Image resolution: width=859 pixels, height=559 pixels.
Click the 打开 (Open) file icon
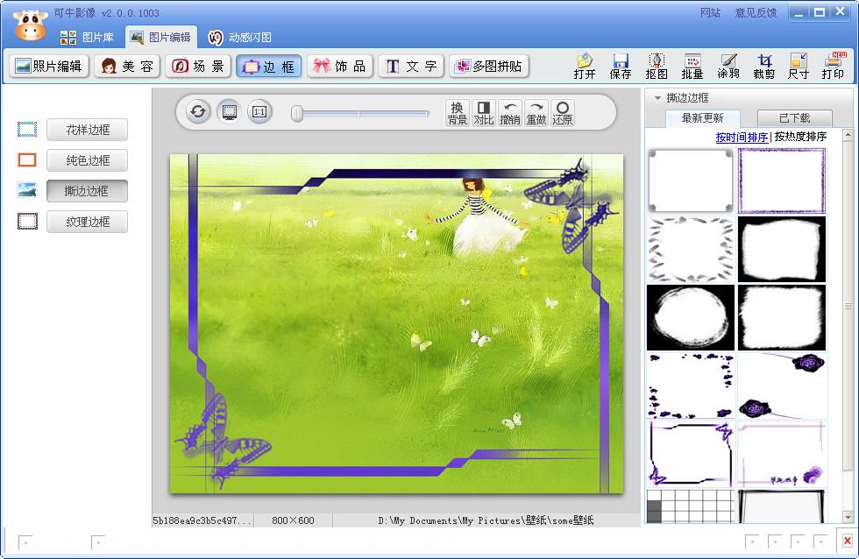pos(585,66)
